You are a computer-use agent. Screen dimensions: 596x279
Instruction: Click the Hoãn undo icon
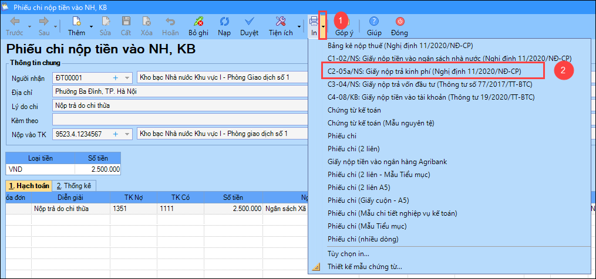(x=171, y=21)
